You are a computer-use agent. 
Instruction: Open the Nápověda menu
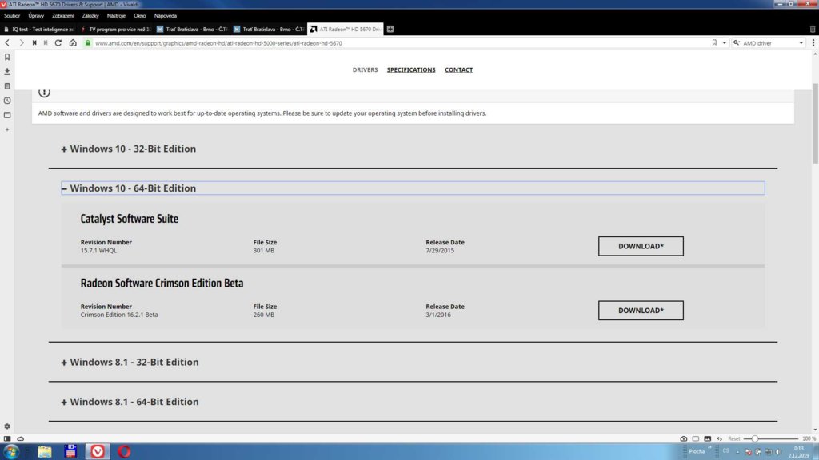pos(165,16)
